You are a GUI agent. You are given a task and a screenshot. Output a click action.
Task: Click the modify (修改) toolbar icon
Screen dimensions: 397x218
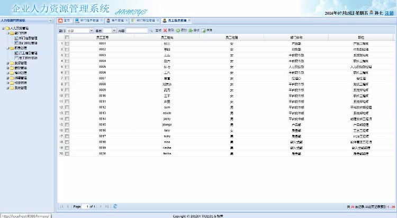coord(191,30)
